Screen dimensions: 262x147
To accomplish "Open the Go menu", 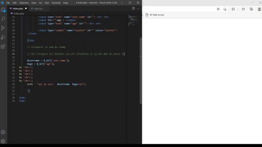I will (41, 3).
